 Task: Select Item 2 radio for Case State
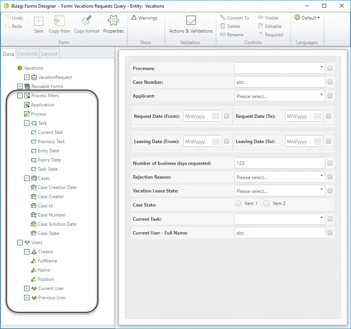pos(266,203)
